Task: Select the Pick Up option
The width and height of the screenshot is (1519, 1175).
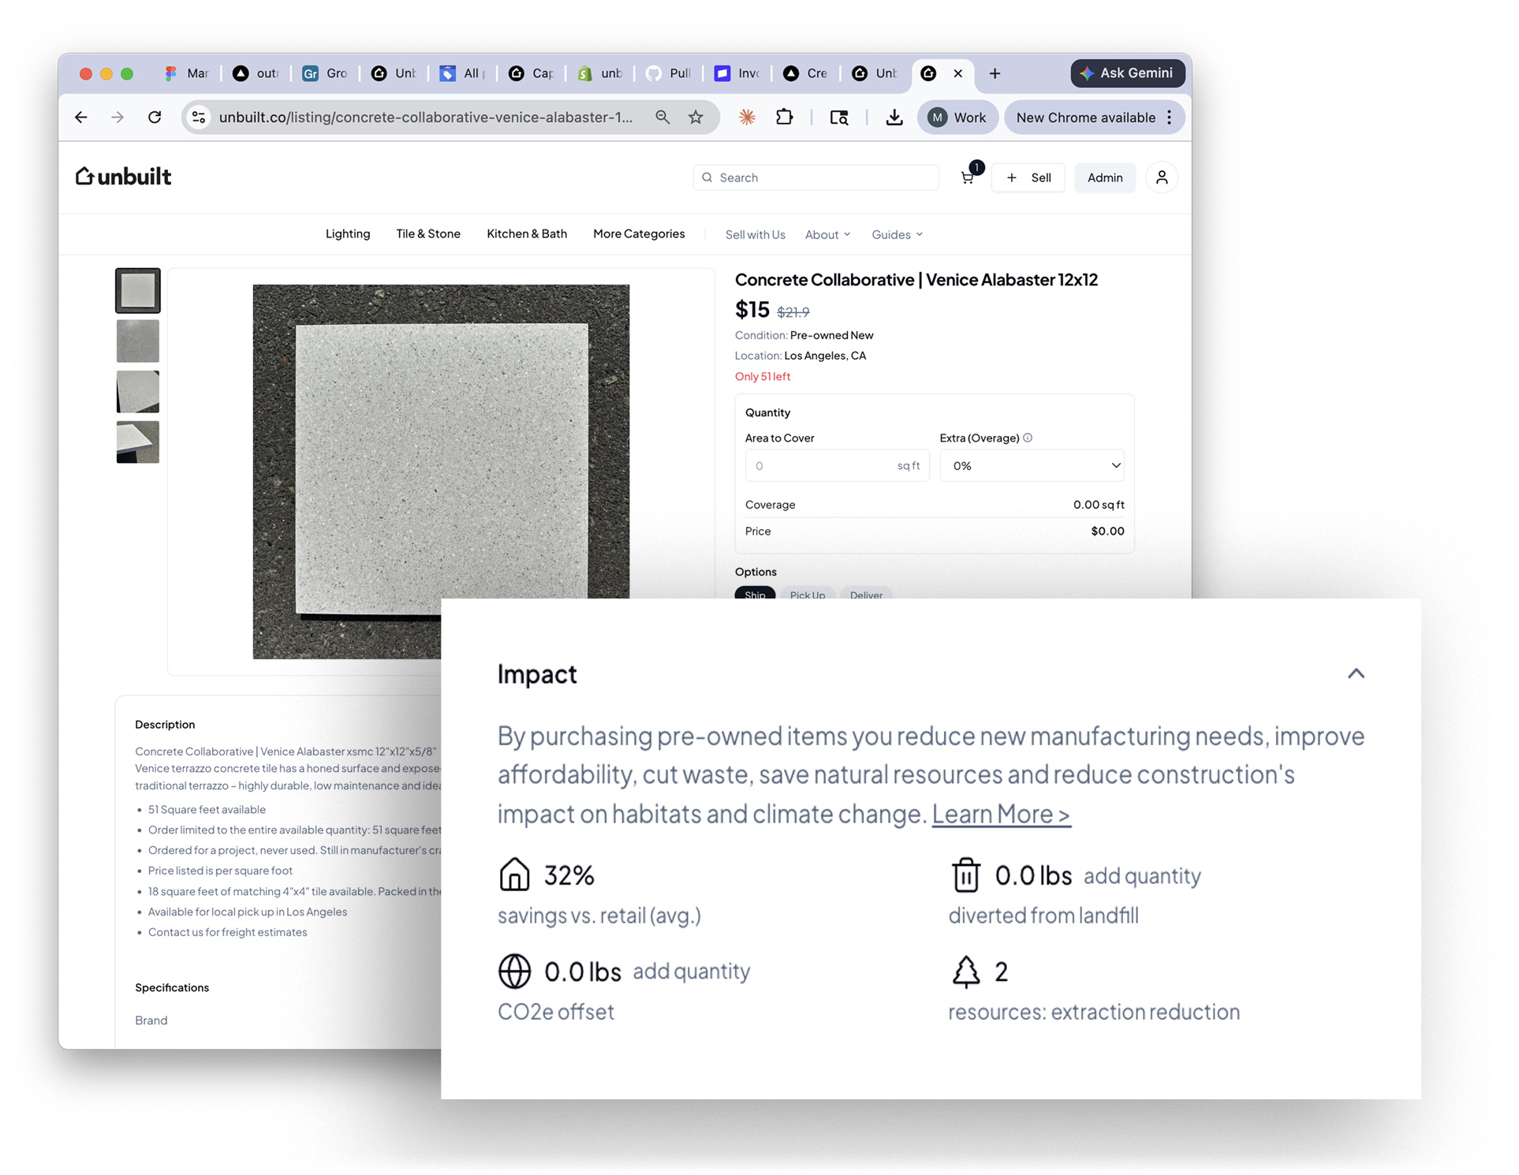Action: tap(808, 594)
